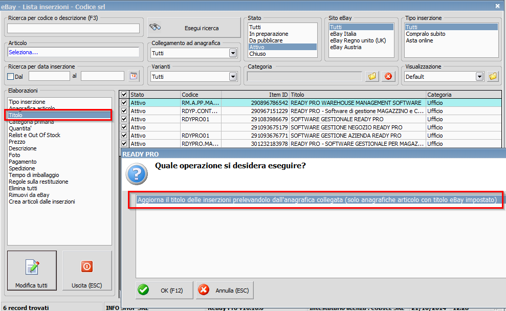This screenshot has width=506, height=311.
Task: Toggle the Dal date checkbox
Action: click(11, 76)
